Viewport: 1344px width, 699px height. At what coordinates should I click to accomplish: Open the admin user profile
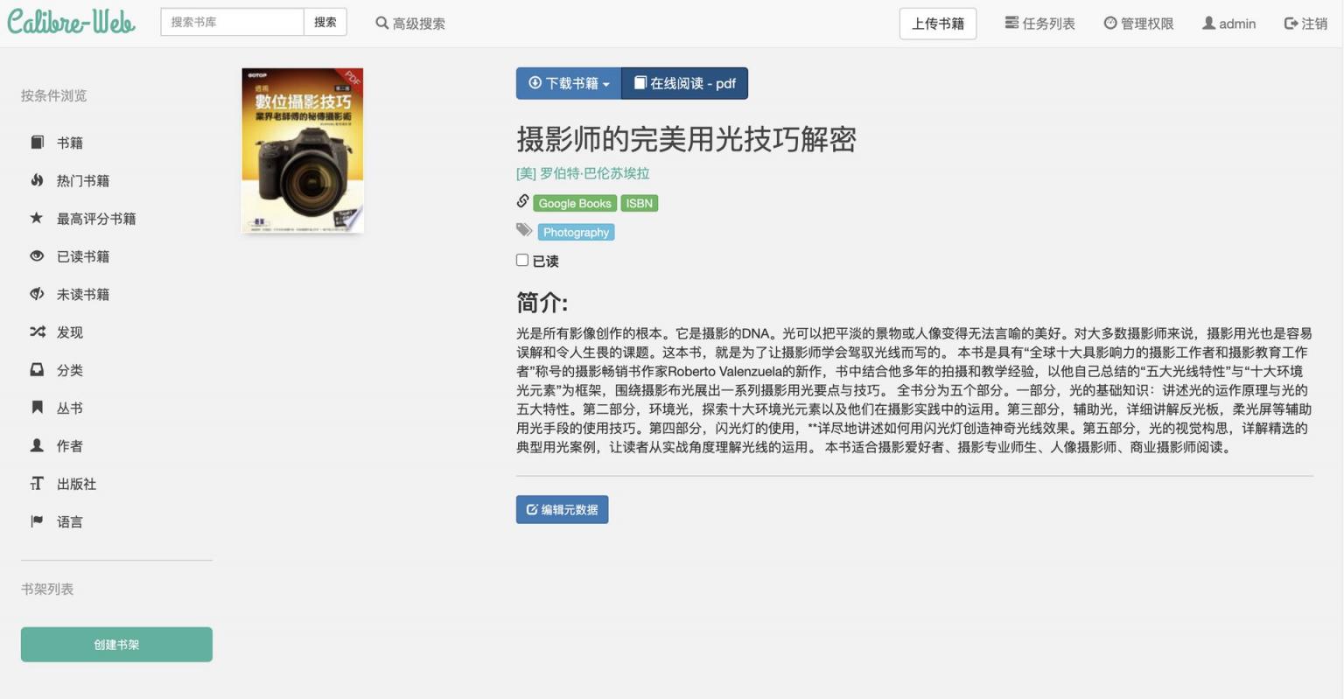click(1228, 24)
